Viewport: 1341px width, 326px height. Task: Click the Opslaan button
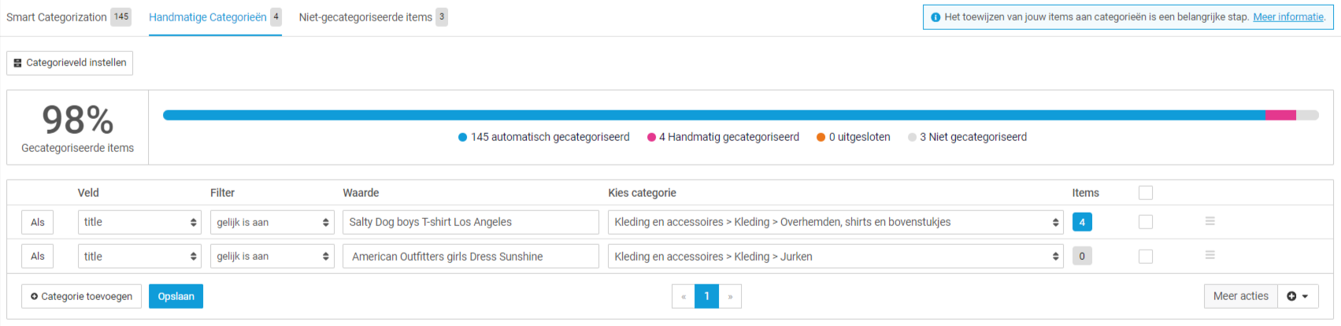point(176,296)
